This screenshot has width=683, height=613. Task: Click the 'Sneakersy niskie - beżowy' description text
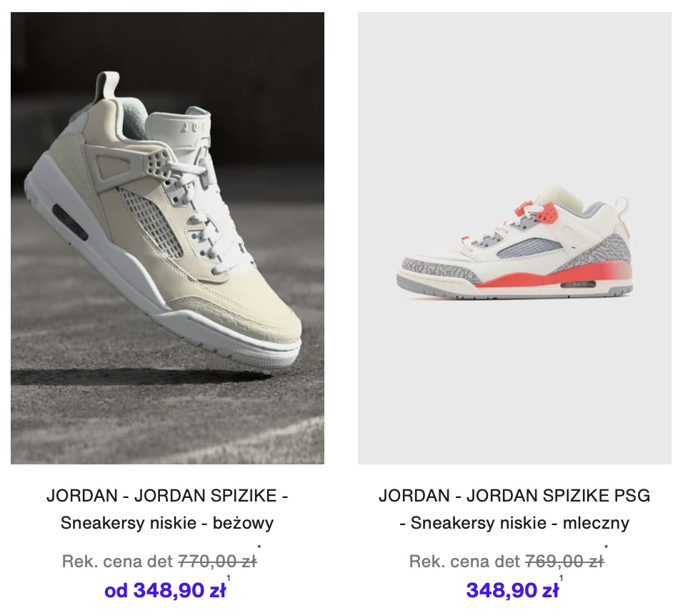[x=167, y=523]
